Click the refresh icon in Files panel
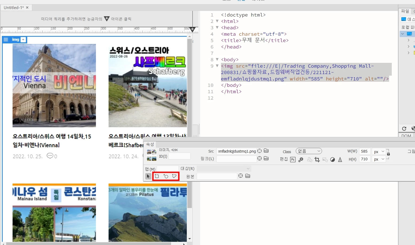Screen dimensions: 415x245 [x=404, y=129]
